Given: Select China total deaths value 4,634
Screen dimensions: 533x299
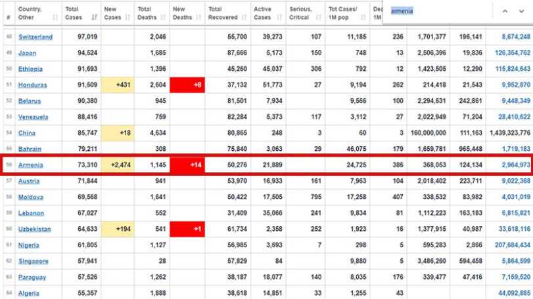Looking at the screenshot, I should 158,133.
